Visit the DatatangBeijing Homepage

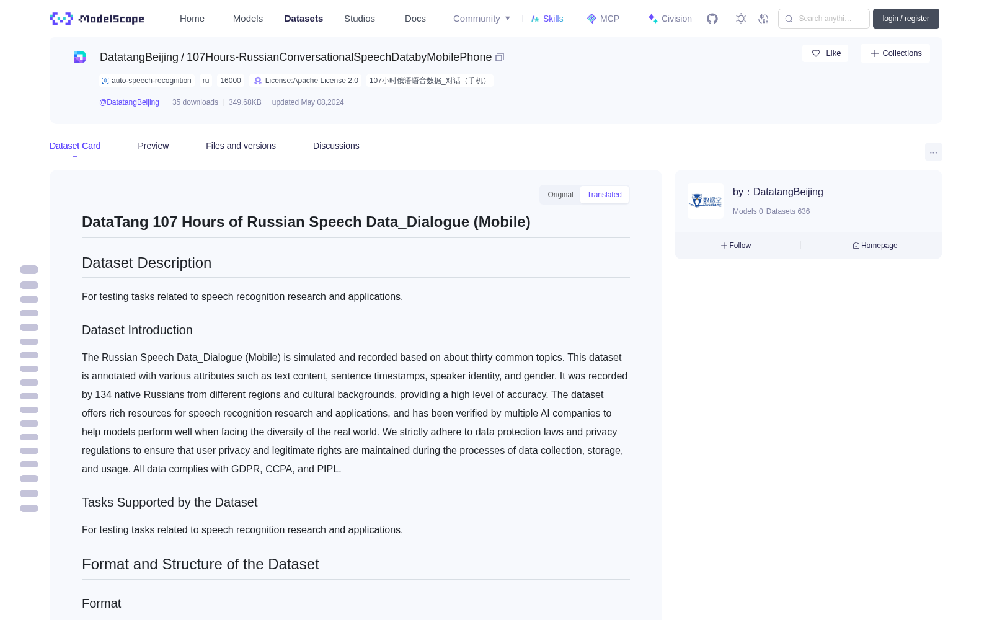[875, 246]
